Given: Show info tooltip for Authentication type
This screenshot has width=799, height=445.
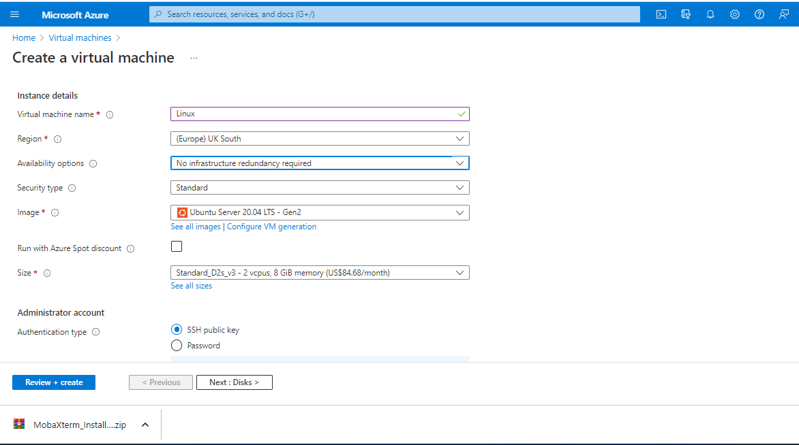Looking at the screenshot, I should [x=96, y=332].
